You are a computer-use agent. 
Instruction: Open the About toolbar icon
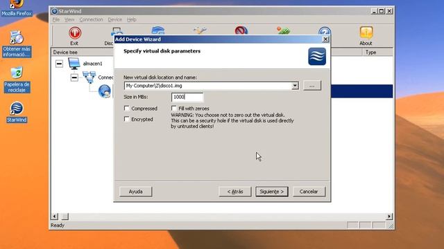pyautogui.click(x=366, y=33)
